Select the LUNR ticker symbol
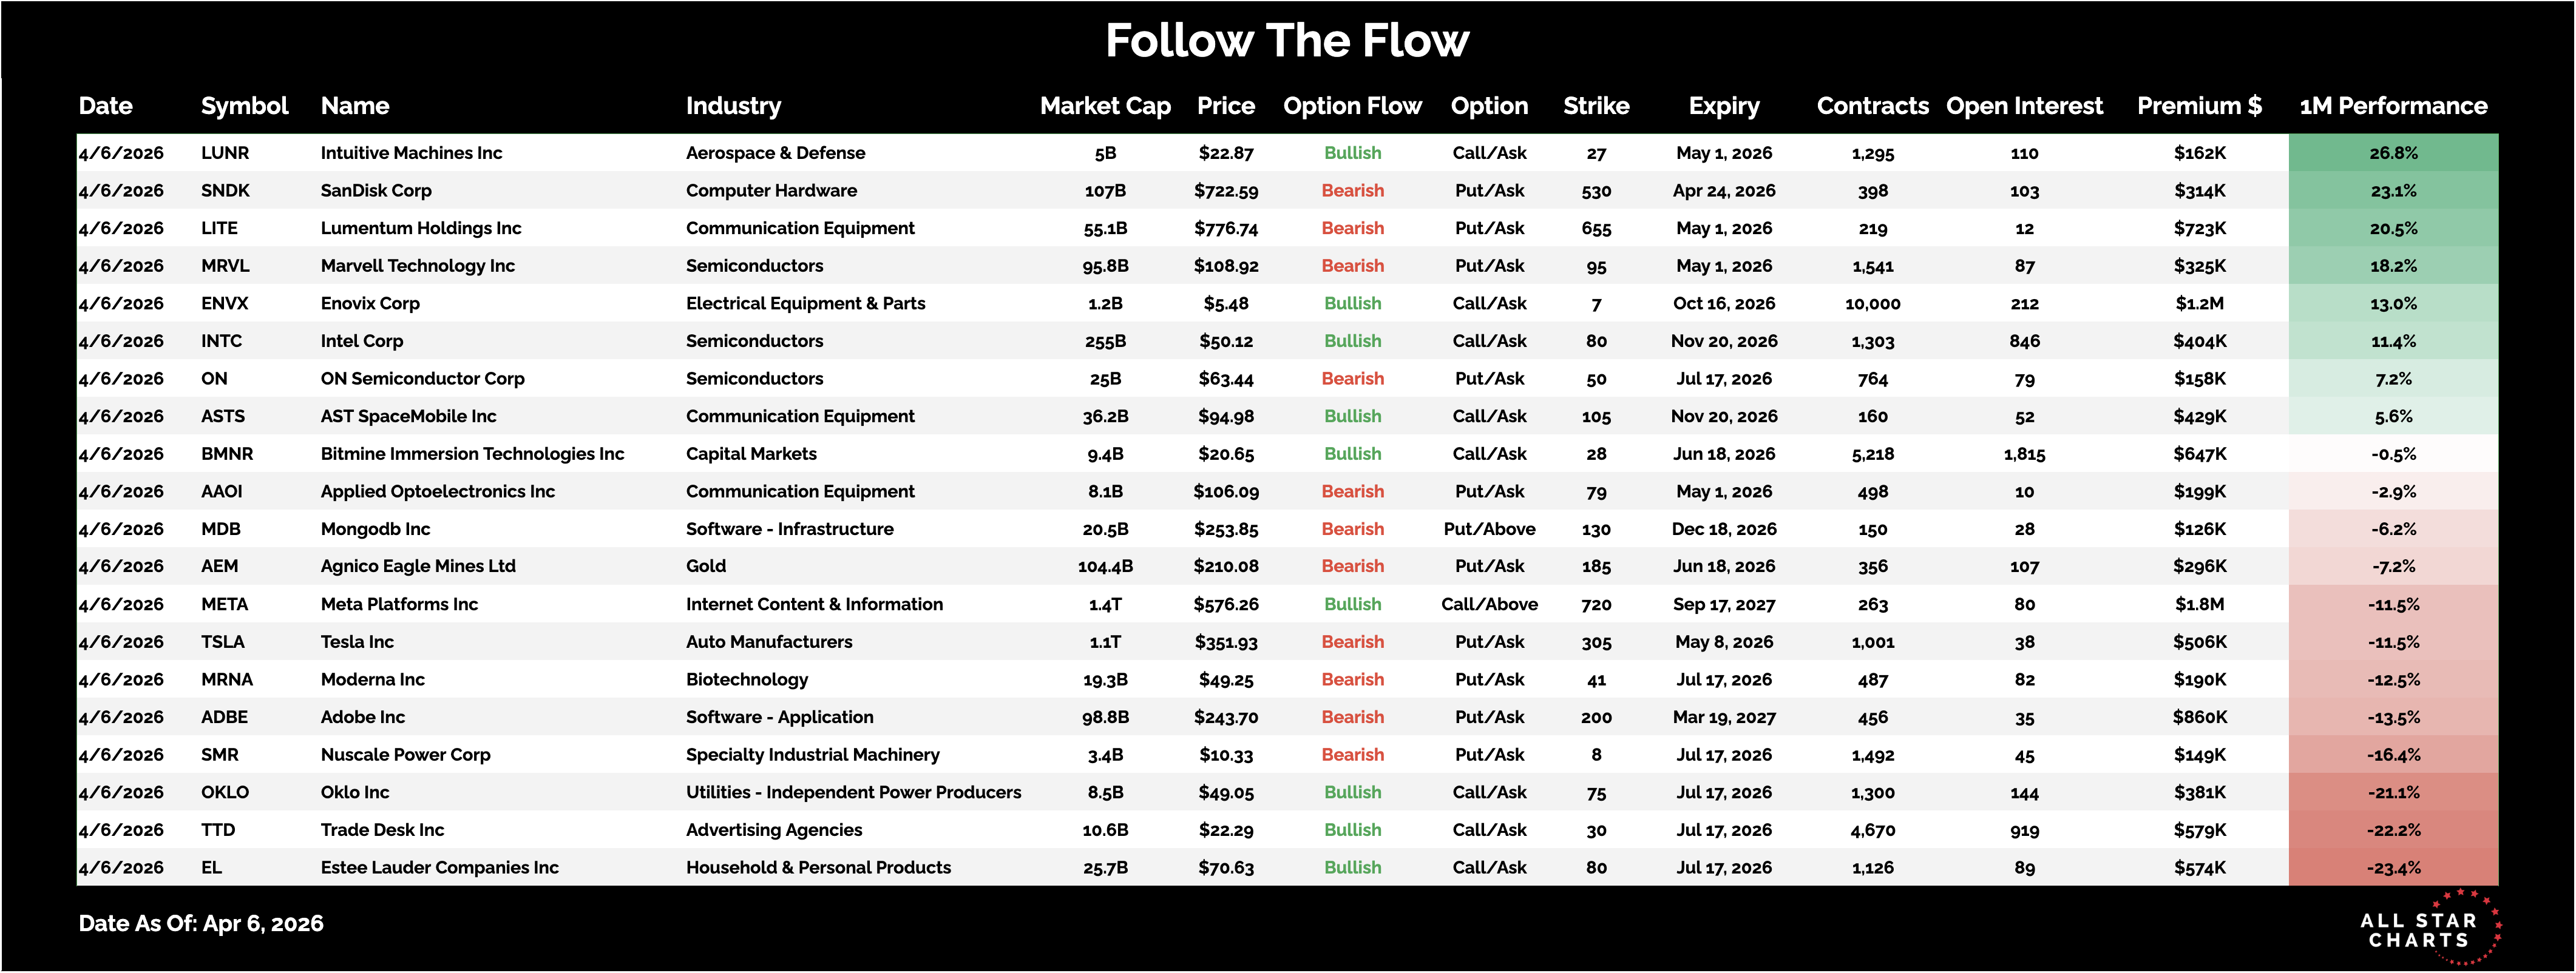Image resolution: width=2576 pixels, height=973 pixels. (225, 153)
